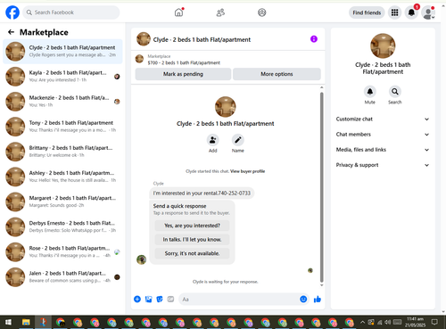Click the Search Facebook input field
The height and width of the screenshot is (329, 446).
click(x=71, y=12)
